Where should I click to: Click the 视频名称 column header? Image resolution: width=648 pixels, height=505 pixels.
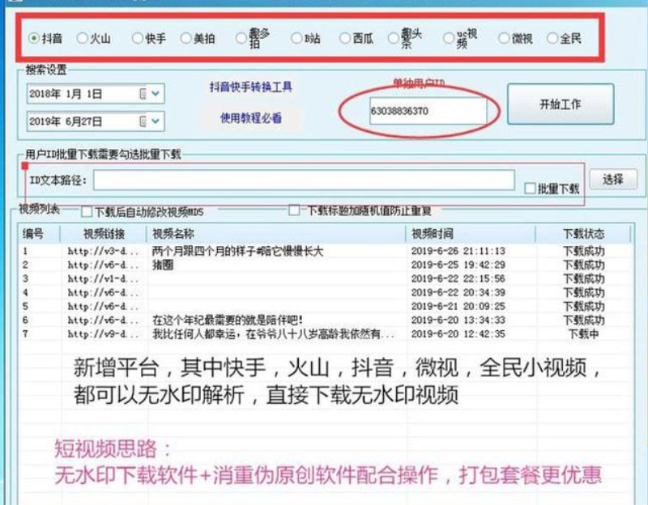[x=276, y=234]
